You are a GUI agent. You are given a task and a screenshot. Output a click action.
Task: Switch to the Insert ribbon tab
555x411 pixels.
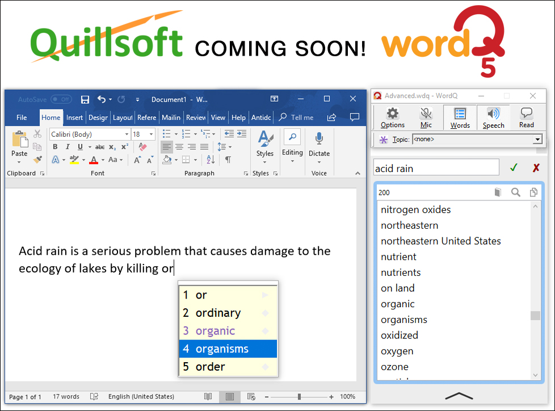[74, 118]
